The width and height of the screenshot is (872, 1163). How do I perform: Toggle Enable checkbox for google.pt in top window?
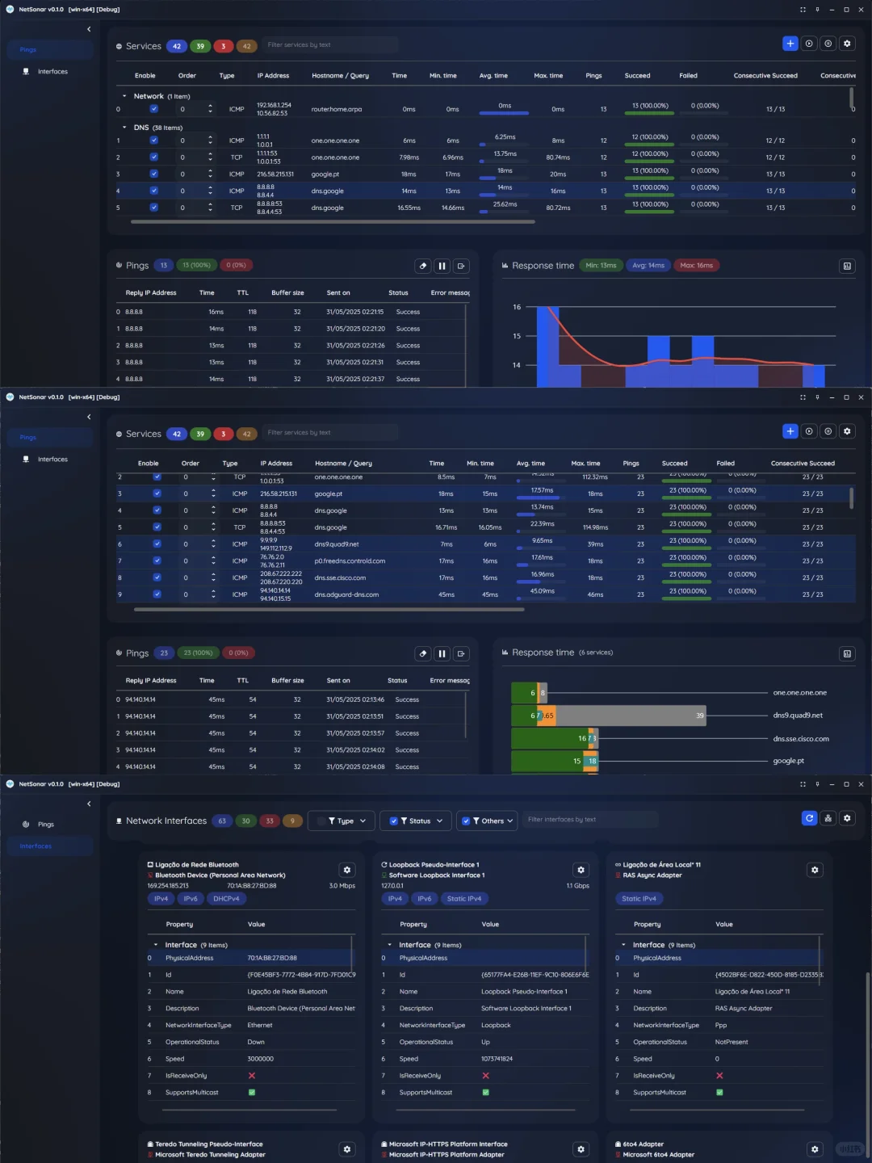153,174
